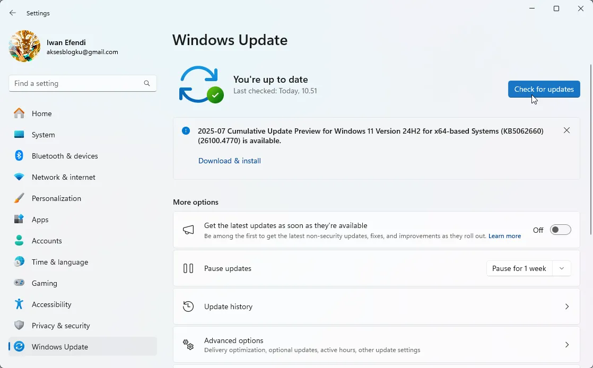Toggle on getting latest updates as soon as available
Viewport: 593px width, 368px height.
tap(560, 230)
